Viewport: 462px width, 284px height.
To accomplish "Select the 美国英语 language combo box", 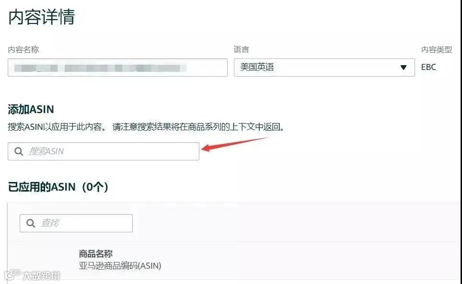I will tap(324, 68).
